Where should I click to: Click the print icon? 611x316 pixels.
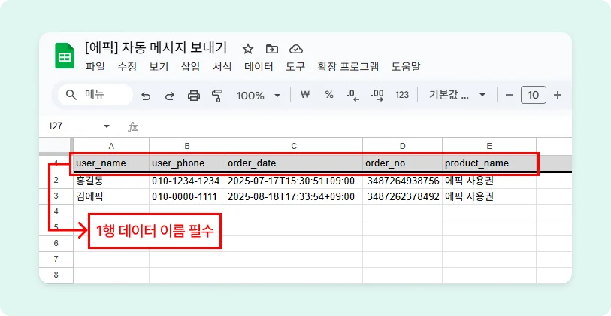[x=194, y=96]
